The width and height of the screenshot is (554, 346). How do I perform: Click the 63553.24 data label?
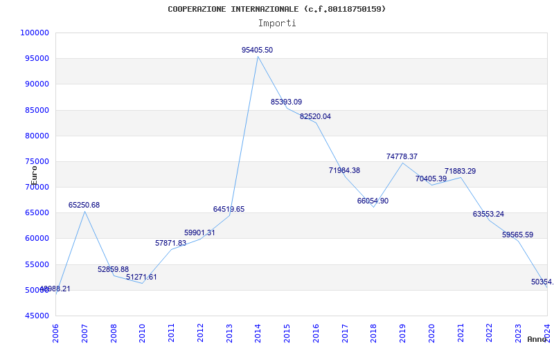(488, 214)
